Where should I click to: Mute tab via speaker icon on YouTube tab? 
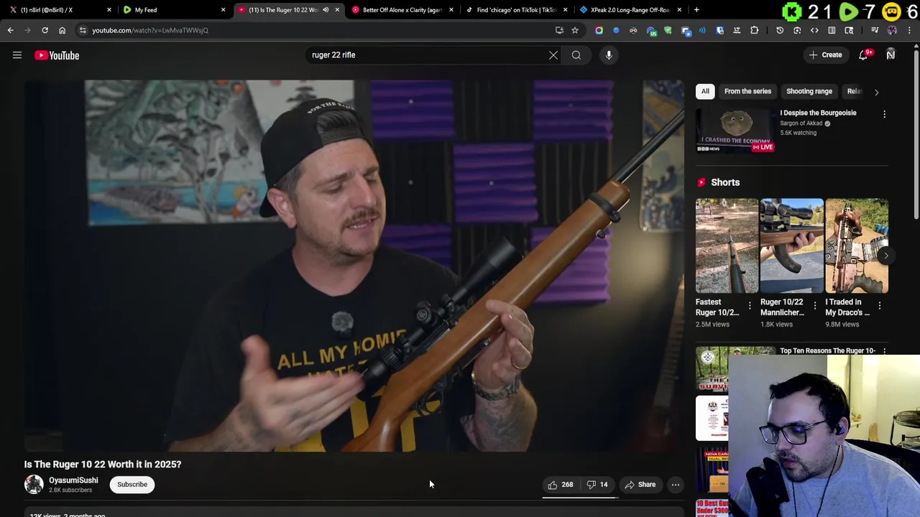coord(326,10)
